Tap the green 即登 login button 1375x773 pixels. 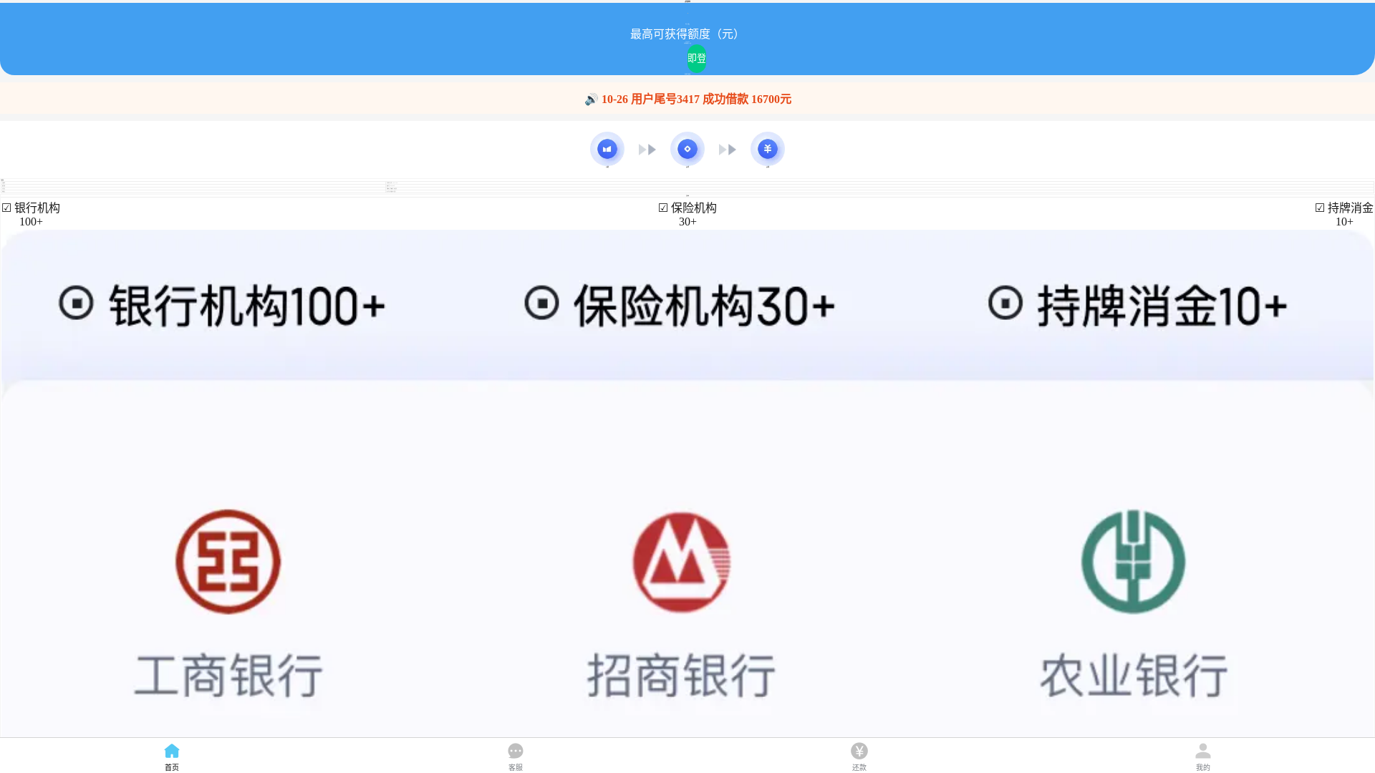click(696, 58)
